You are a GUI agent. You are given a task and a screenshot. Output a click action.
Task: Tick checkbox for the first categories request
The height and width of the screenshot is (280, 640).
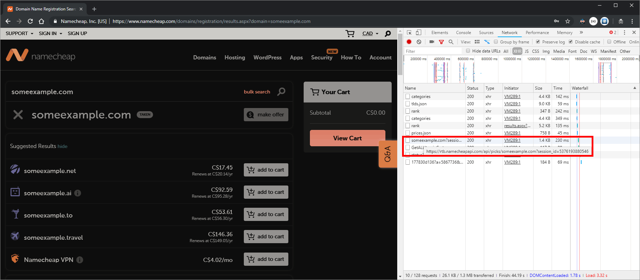408,97
